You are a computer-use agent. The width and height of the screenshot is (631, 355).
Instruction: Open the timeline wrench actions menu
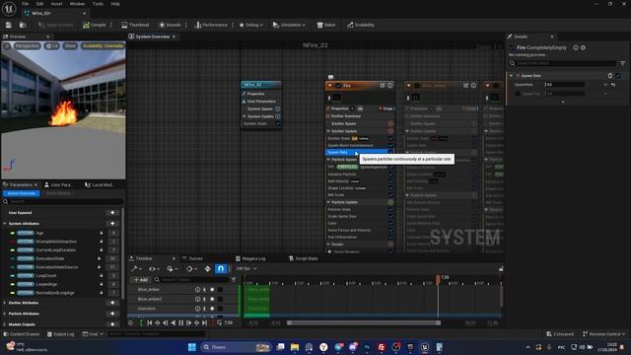click(x=136, y=269)
